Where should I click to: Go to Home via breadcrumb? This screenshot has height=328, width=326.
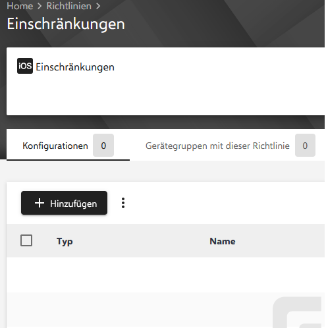tap(20, 6)
